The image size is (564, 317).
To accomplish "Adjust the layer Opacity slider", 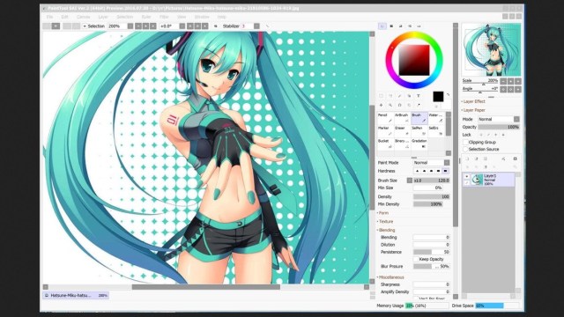I will click(499, 127).
